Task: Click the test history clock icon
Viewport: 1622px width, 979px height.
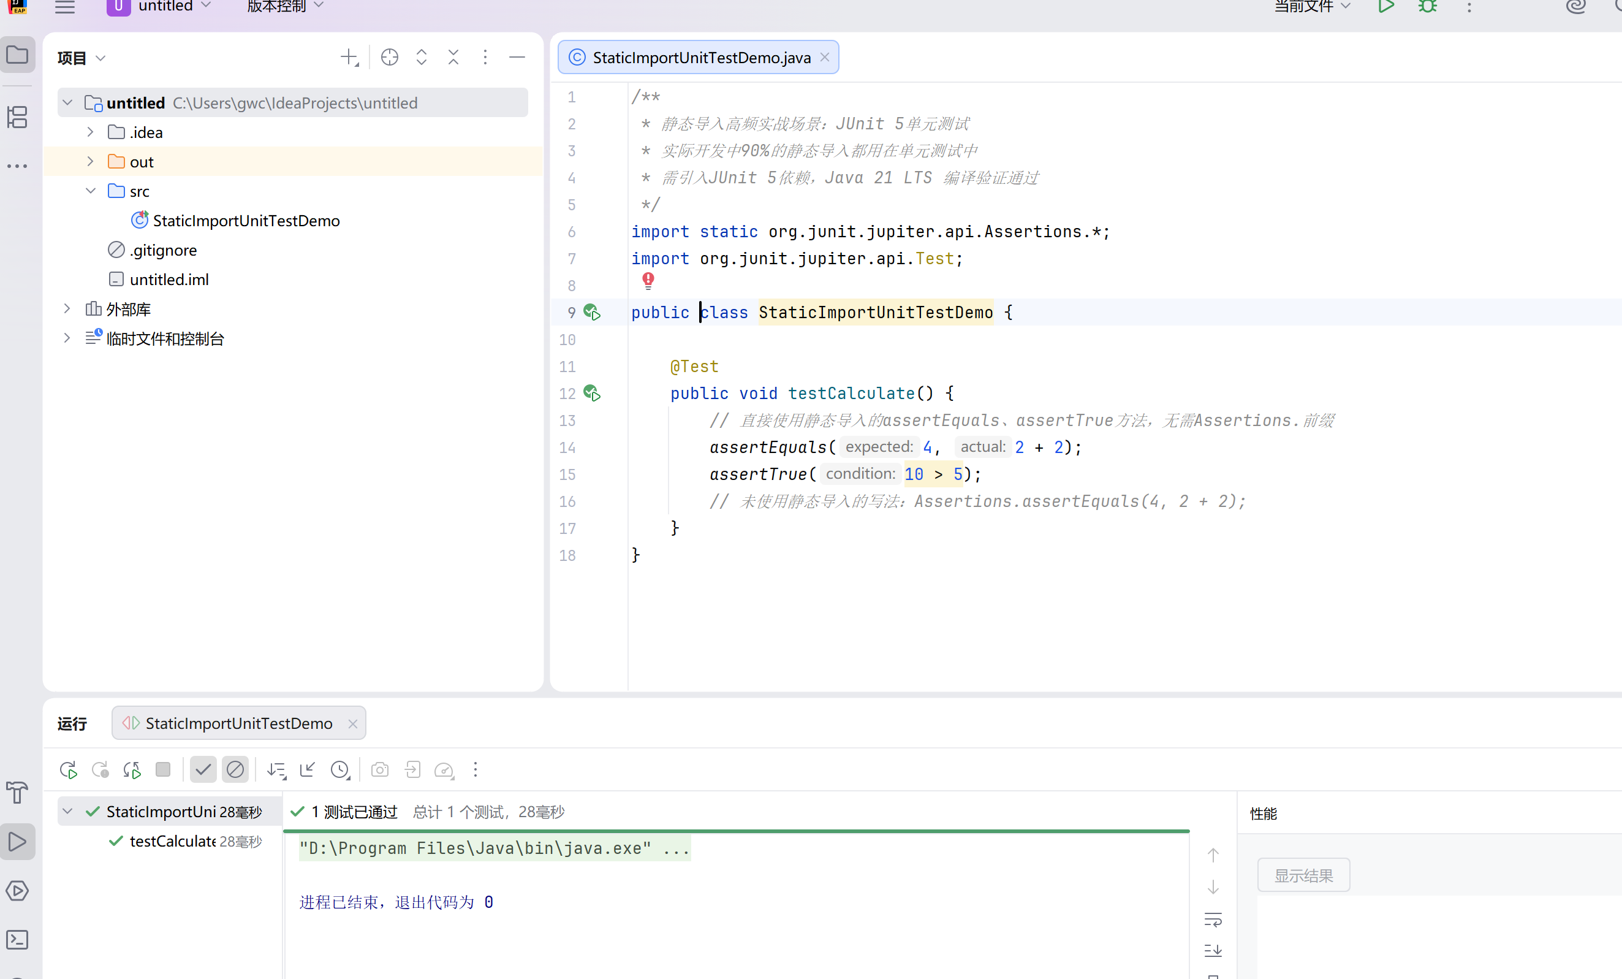Action: click(339, 769)
